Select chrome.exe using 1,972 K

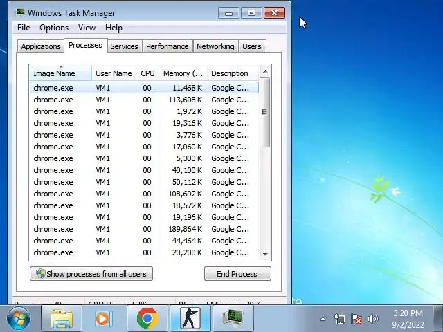click(x=144, y=111)
